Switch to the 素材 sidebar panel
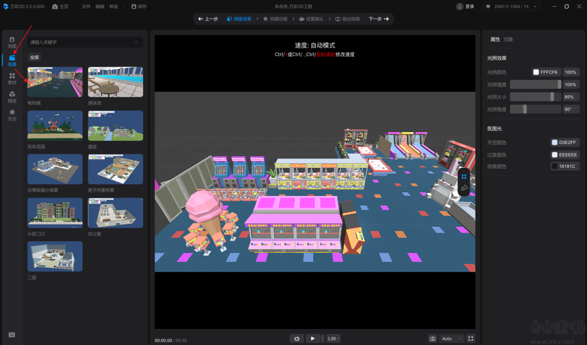 pos(12,78)
